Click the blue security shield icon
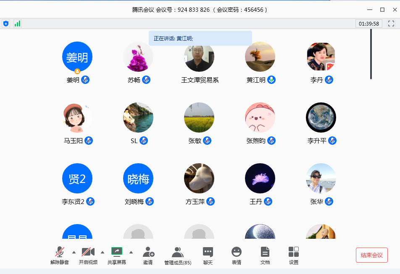Image resolution: width=400 pixels, height=274 pixels. [x=6, y=24]
